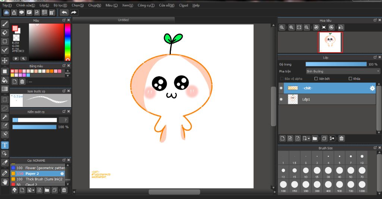The width and height of the screenshot is (382, 199).
Task: Toggle the Bảo vệ alpha checkbox
Action: tap(282, 78)
